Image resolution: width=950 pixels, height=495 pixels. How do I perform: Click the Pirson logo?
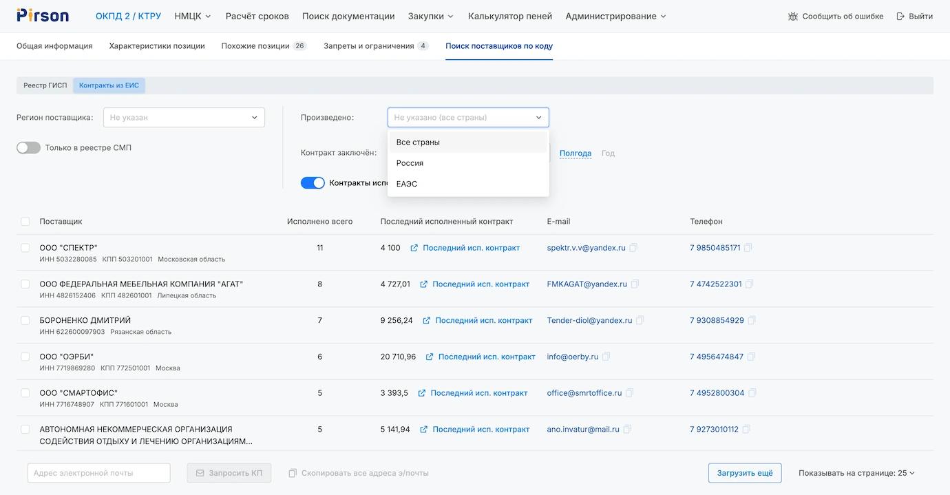[x=43, y=16]
